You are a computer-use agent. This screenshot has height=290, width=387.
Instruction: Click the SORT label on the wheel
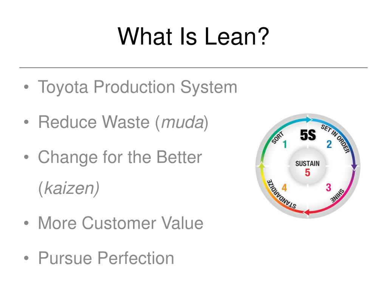[278, 137]
